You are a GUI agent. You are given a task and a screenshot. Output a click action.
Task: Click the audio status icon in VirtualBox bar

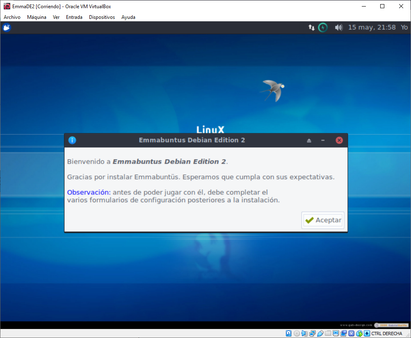pyautogui.click(x=304, y=333)
